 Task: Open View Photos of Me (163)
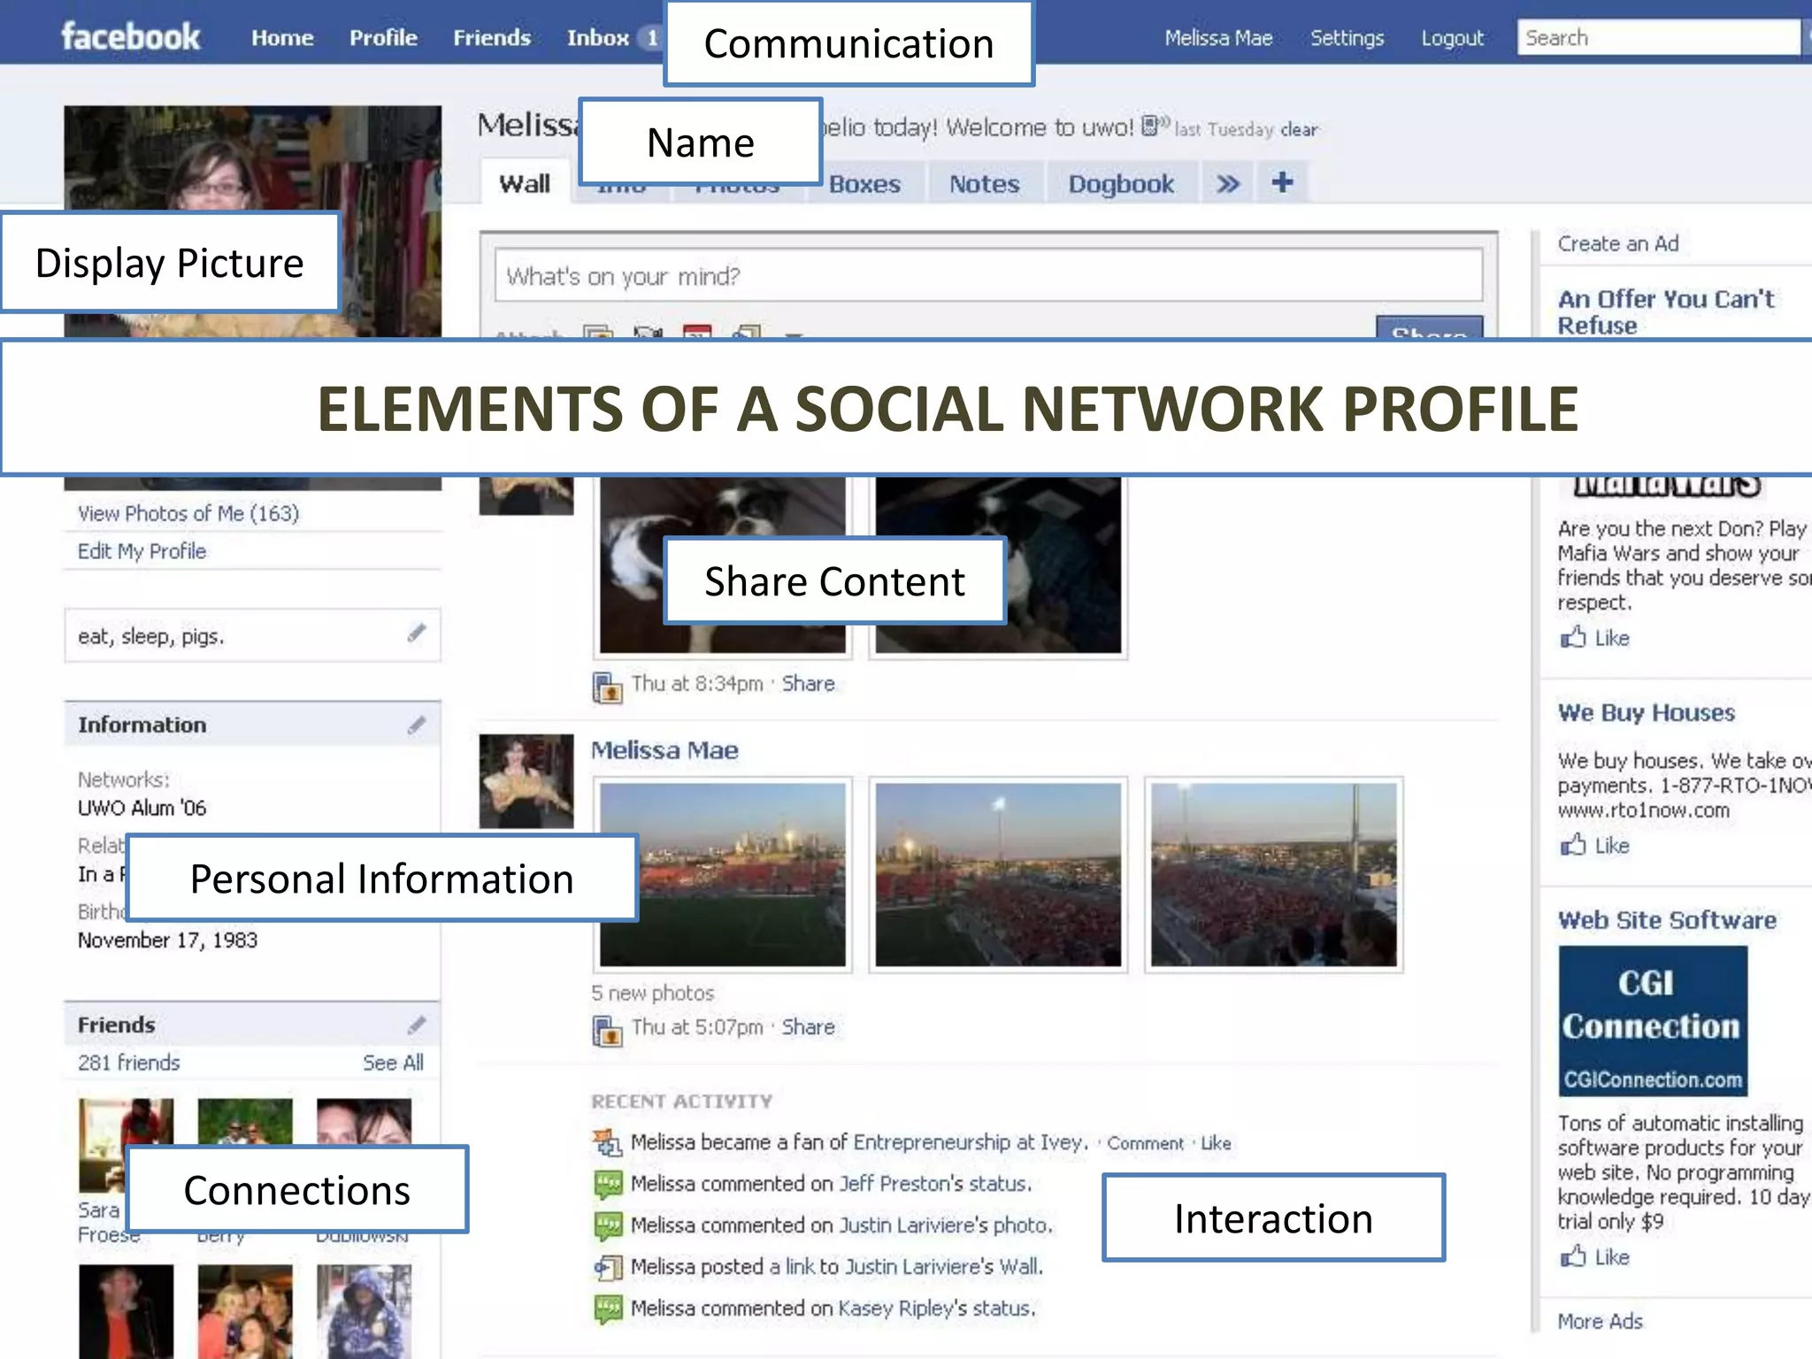point(188,513)
